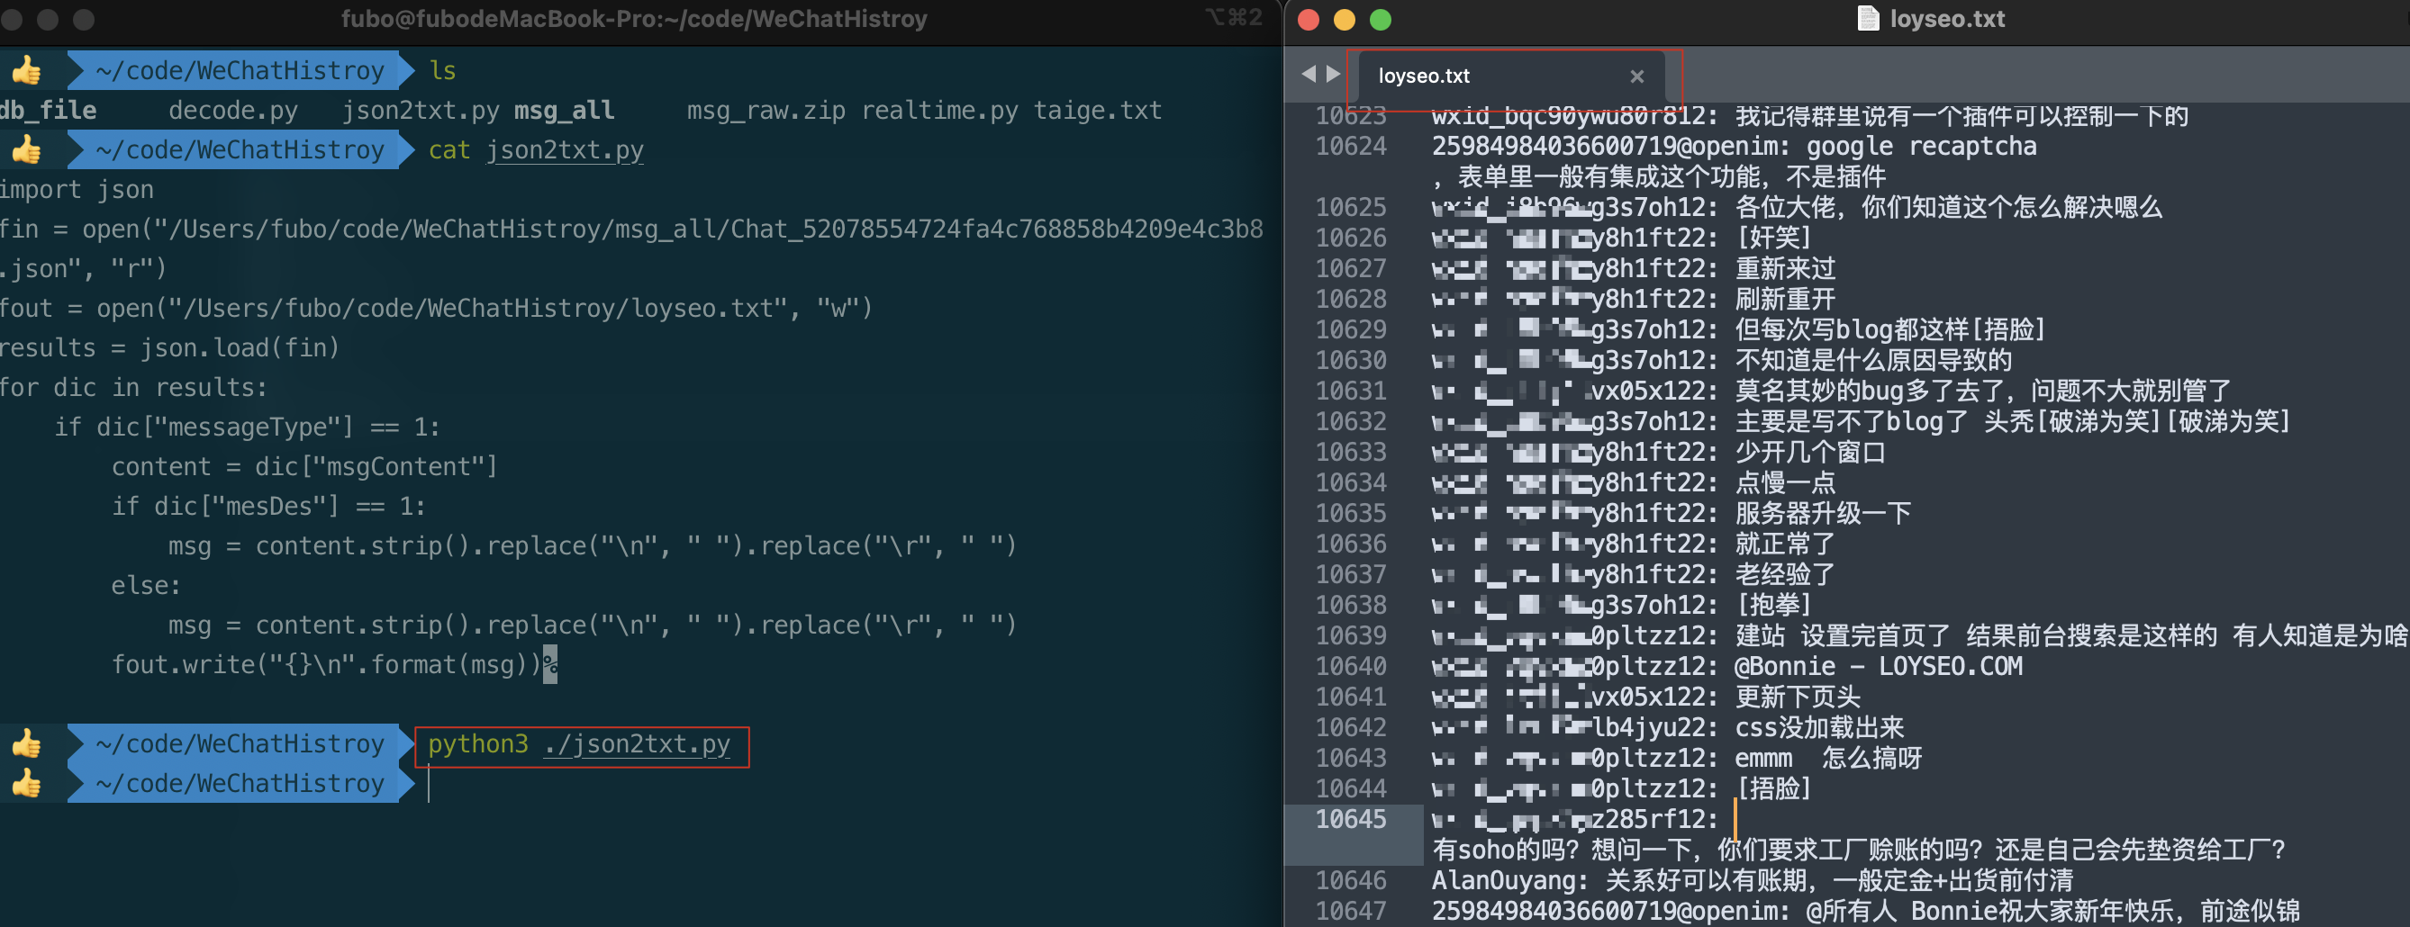Minimize the editor window with the yellow button
This screenshot has height=927, width=2410.
pyautogui.click(x=1345, y=20)
